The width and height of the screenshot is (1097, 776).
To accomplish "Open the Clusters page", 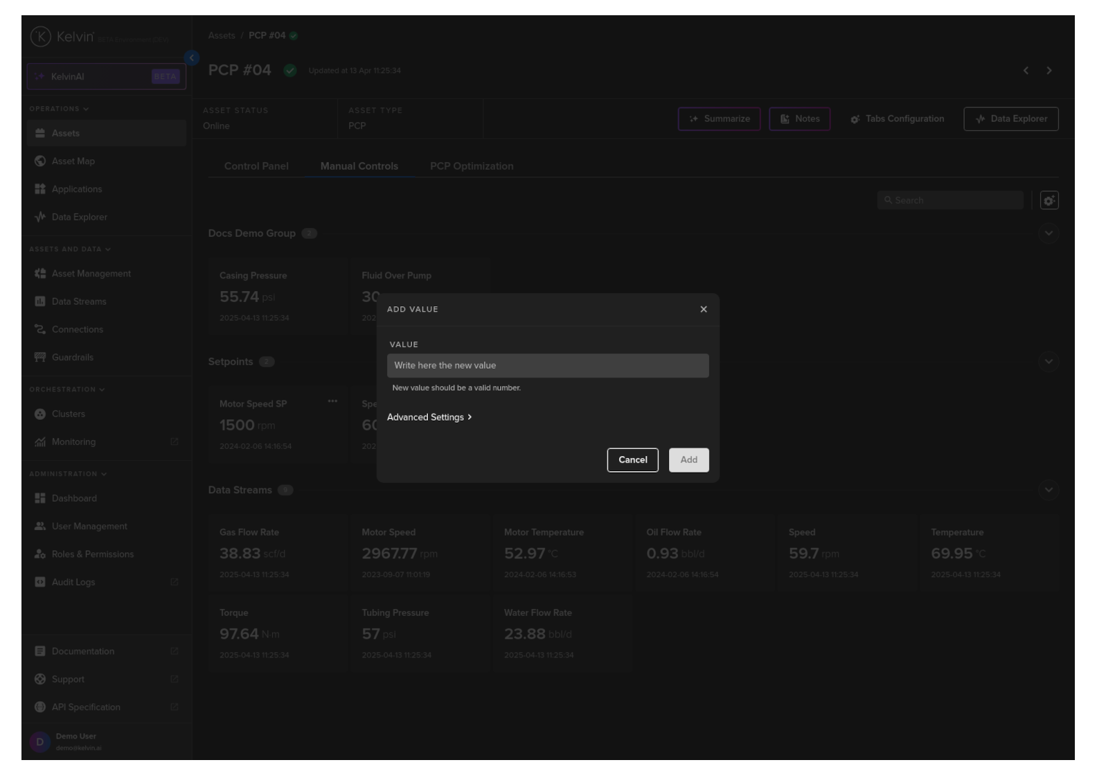I will [68, 414].
